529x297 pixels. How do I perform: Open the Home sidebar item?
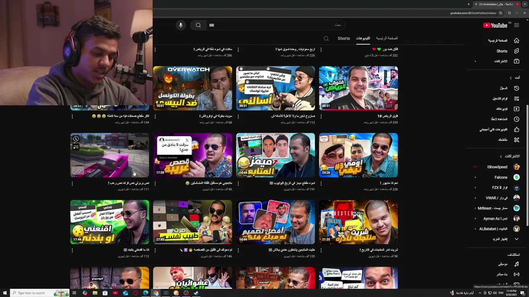point(503,40)
